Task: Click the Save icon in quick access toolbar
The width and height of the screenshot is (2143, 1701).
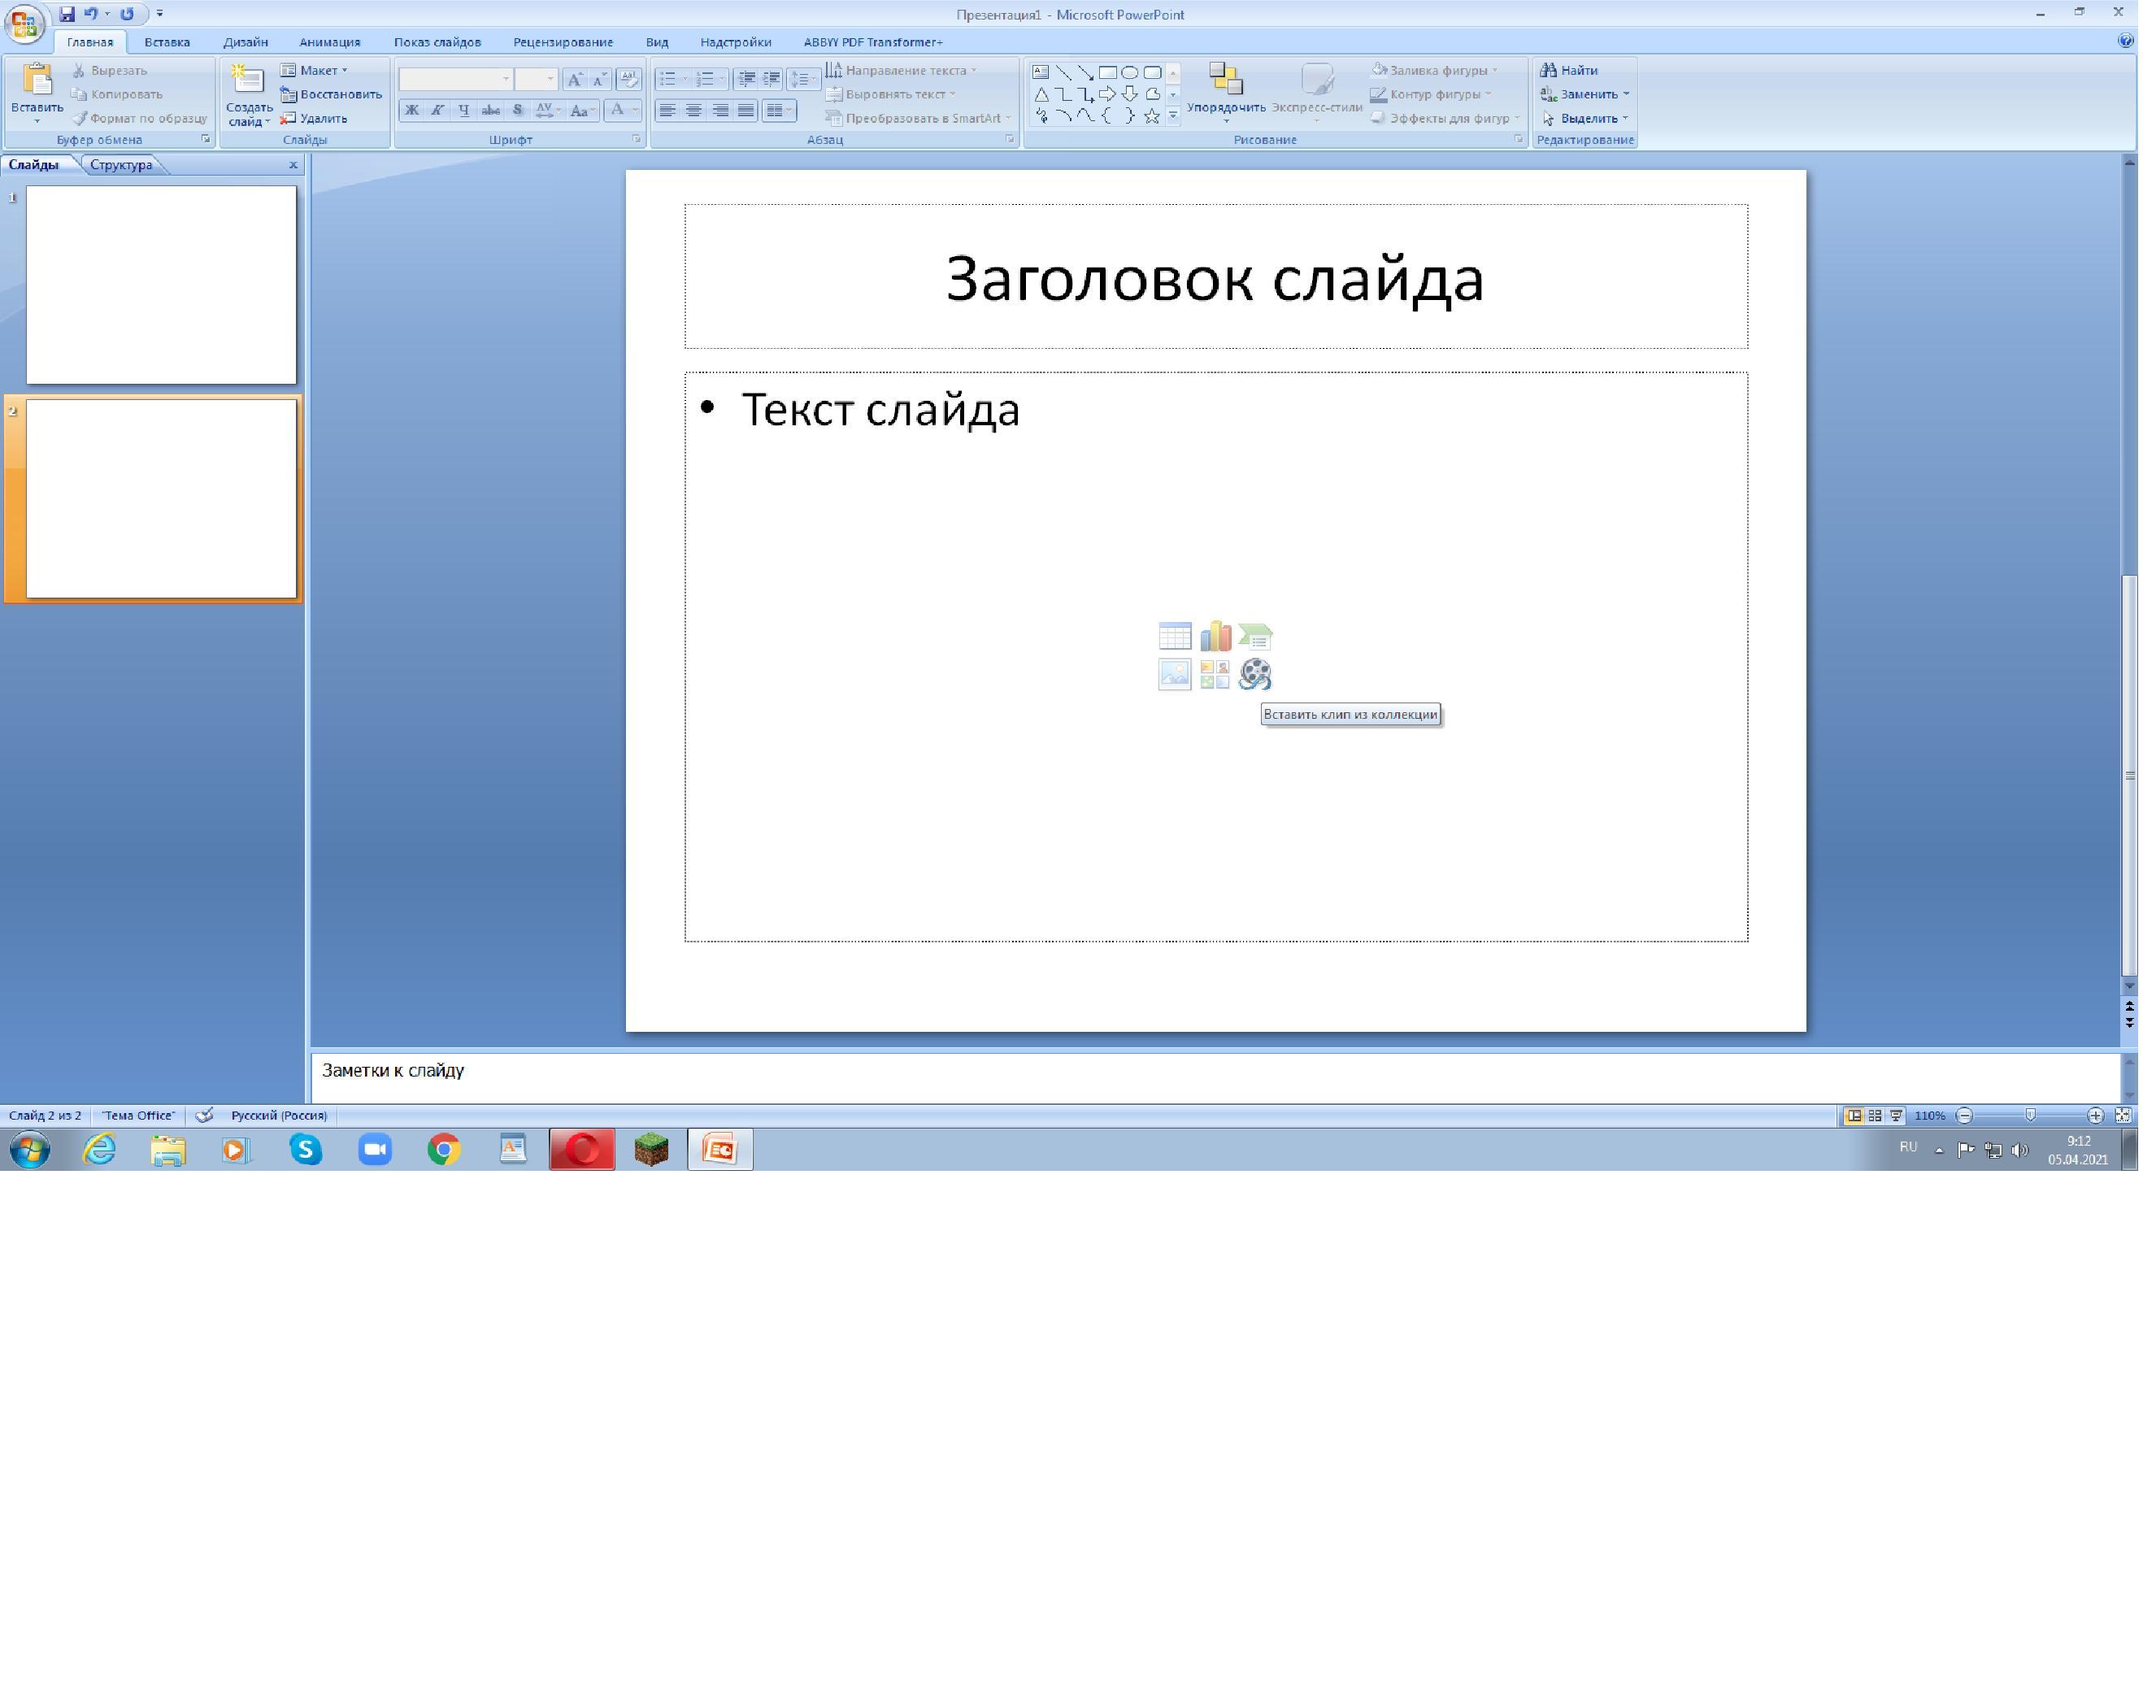Action: pyautogui.click(x=67, y=14)
